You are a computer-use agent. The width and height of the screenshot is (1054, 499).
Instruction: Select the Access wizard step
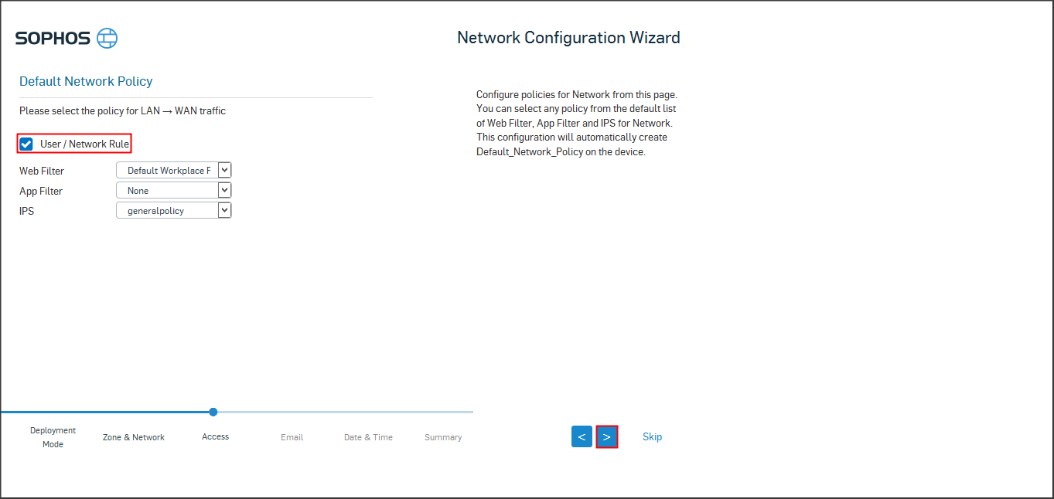[x=215, y=437]
